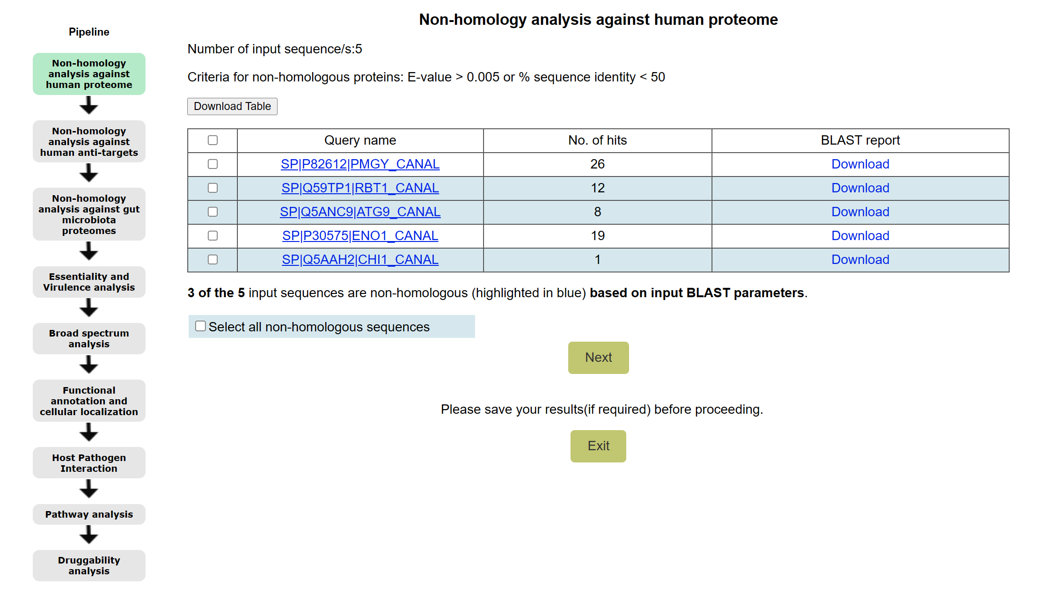Select Essentiality and Virulence analysis step

[89, 282]
